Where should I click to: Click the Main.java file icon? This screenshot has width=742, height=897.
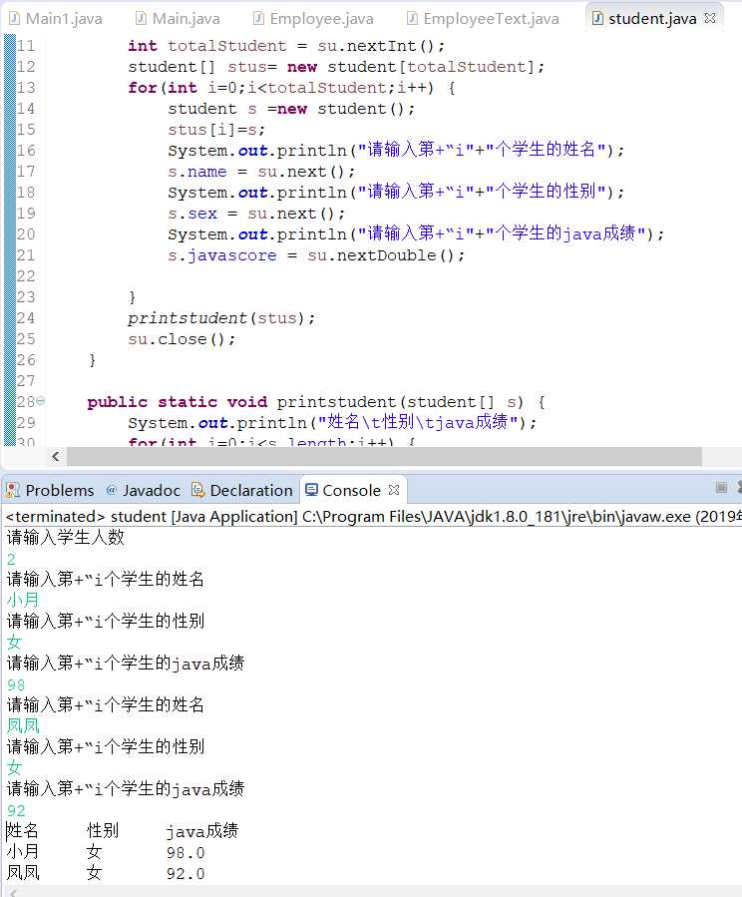click(141, 18)
